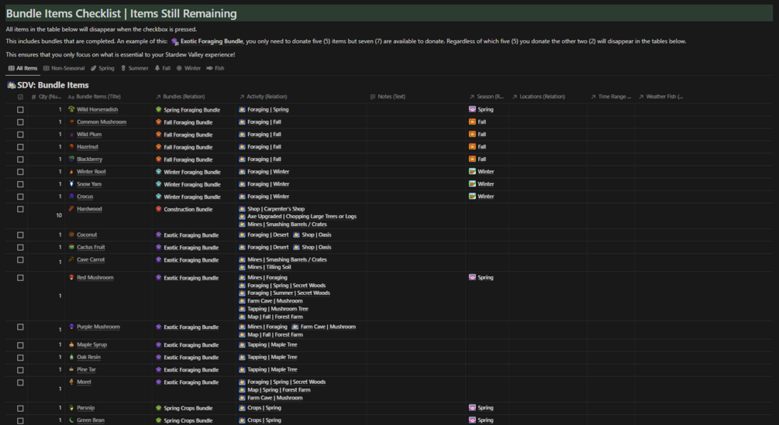Click the Oak Resin item icon
779x425 pixels.
pyautogui.click(x=71, y=357)
